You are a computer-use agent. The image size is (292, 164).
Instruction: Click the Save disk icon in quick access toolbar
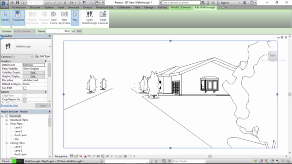tap(17, 3)
